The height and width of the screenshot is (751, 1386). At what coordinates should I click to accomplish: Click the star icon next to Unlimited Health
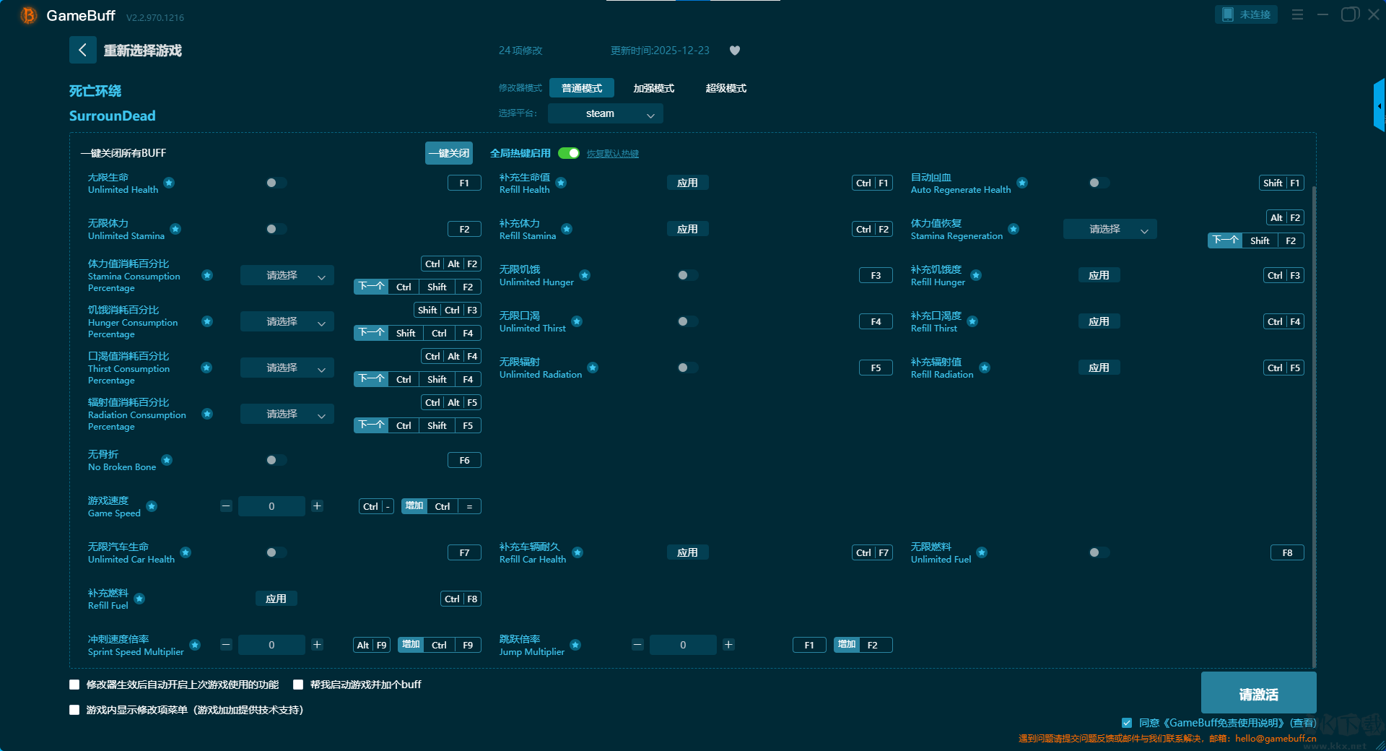click(169, 183)
